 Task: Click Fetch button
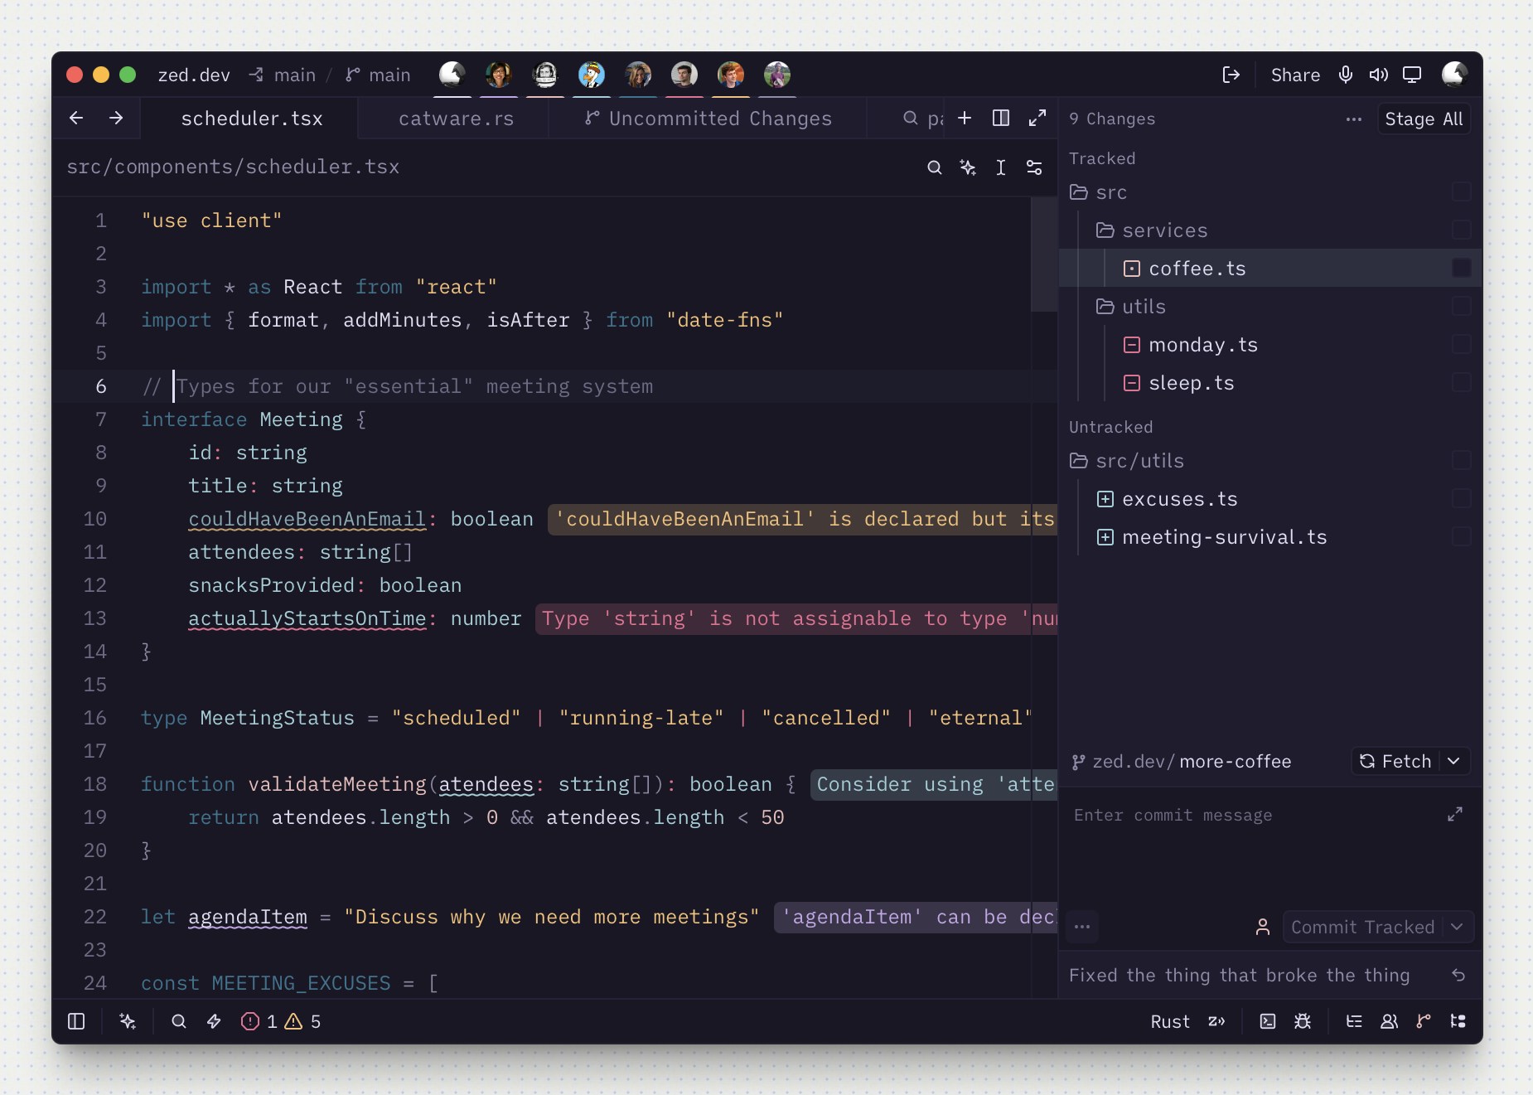1396,761
